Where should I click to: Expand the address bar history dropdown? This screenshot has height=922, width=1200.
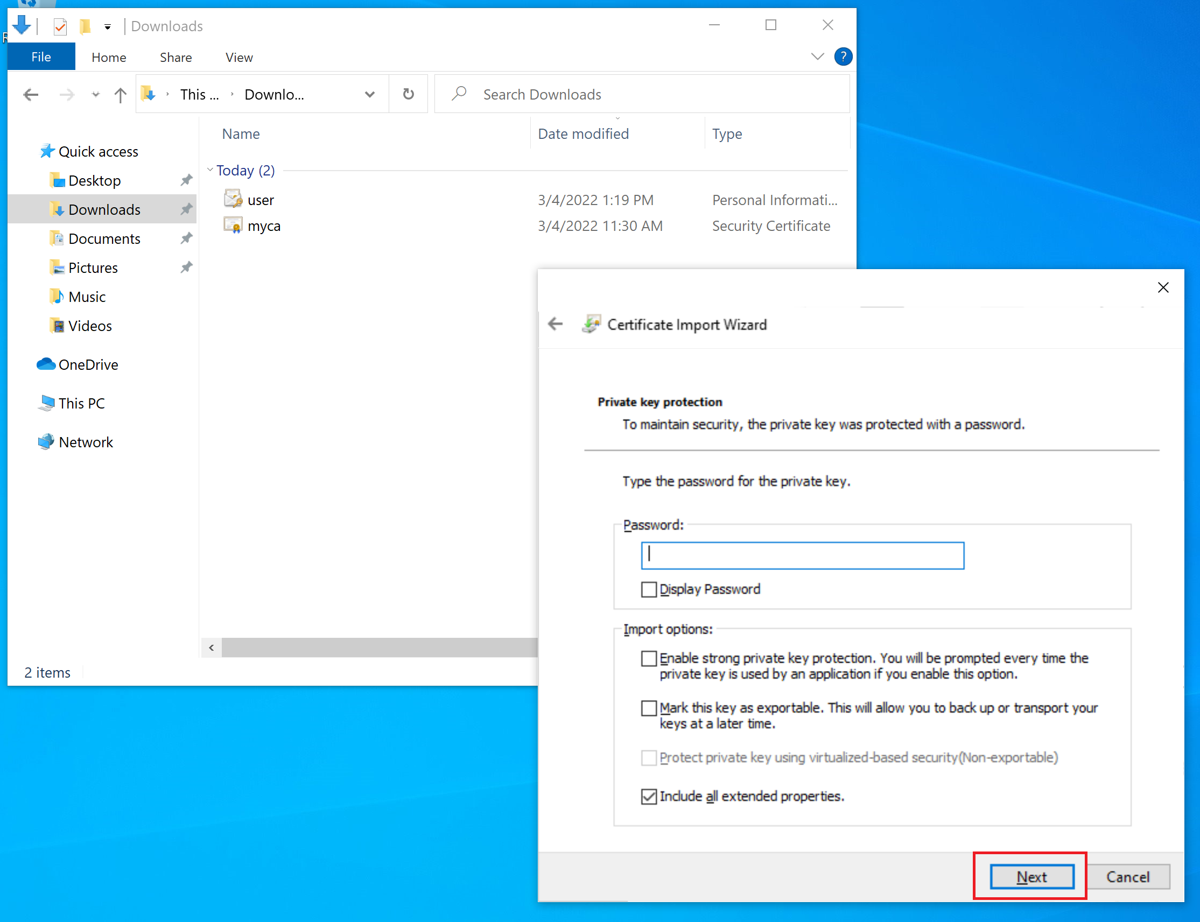click(369, 94)
